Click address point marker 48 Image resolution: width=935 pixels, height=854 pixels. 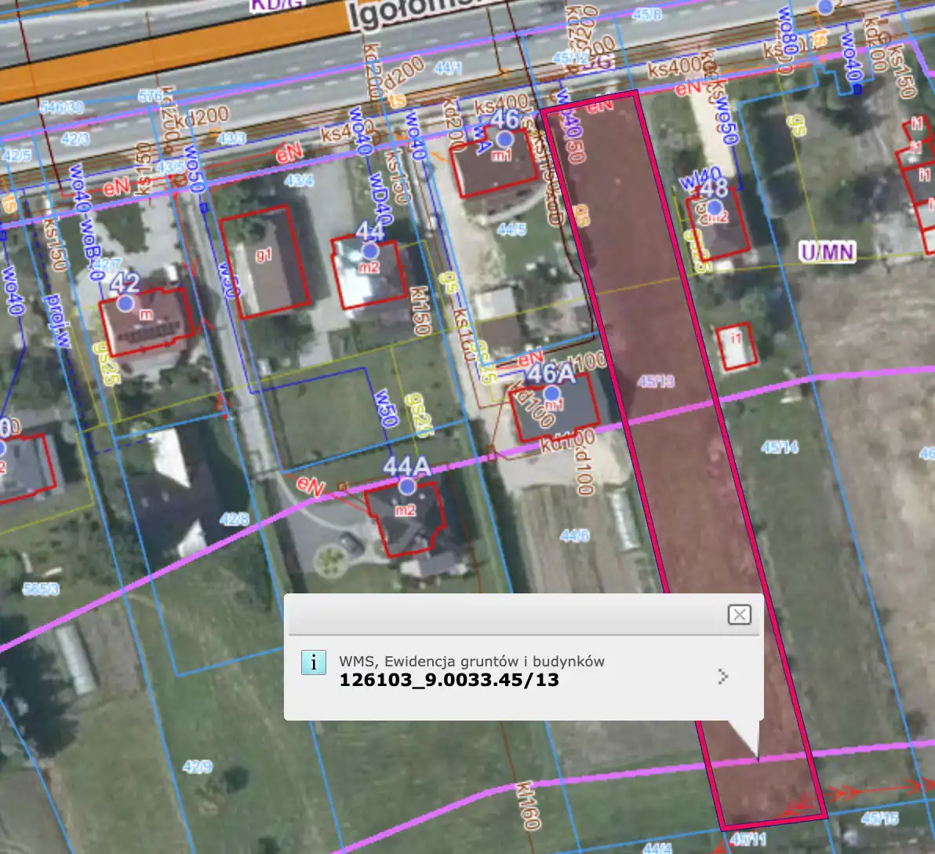tap(714, 208)
